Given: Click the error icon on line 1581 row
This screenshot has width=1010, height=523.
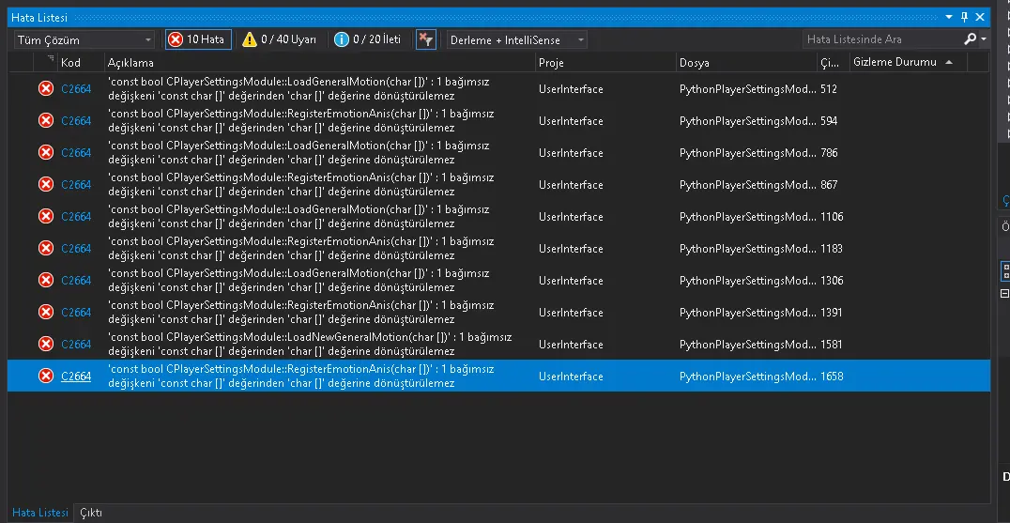Looking at the screenshot, I should tap(45, 345).
